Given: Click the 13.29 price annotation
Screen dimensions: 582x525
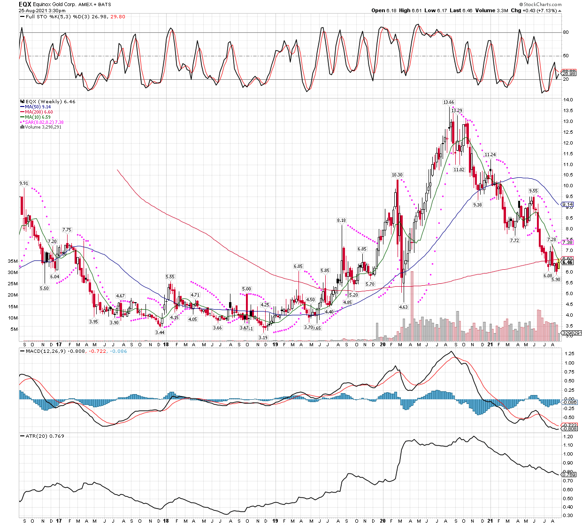Looking at the screenshot, I should 457,111.
